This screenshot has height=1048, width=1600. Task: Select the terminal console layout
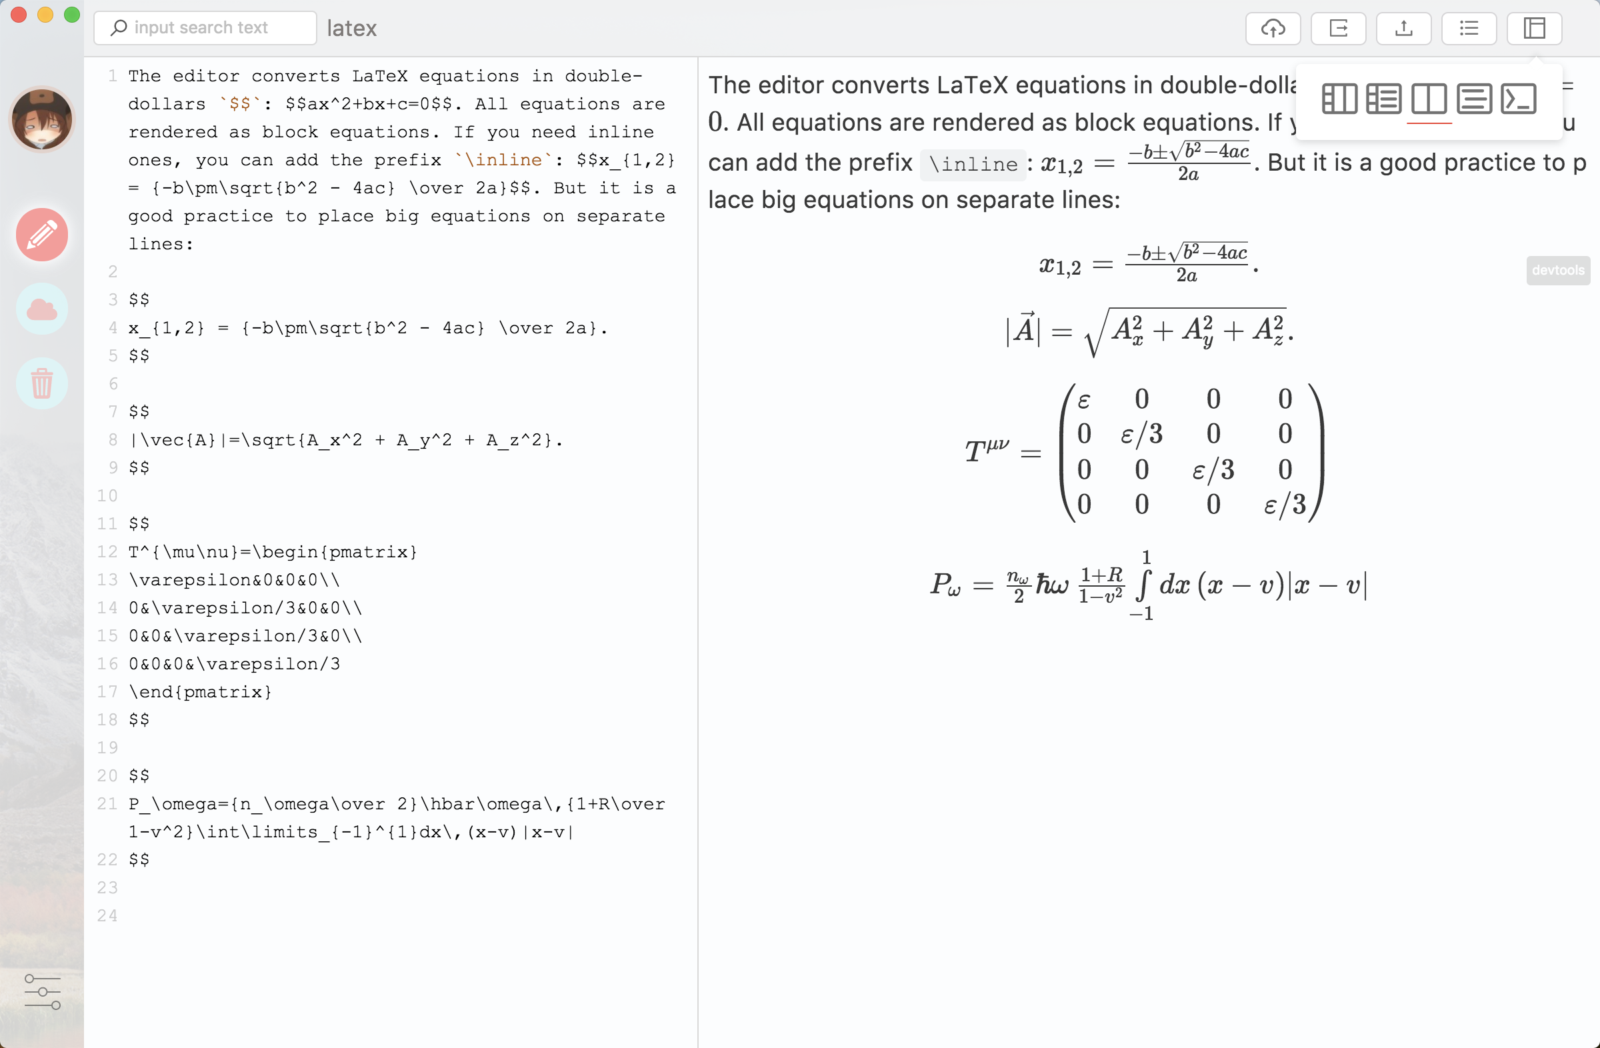coord(1519,99)
